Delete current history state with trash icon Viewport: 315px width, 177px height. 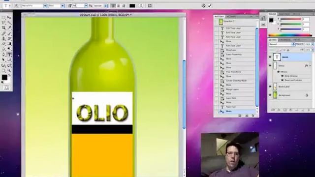click(x=252, y=116)
